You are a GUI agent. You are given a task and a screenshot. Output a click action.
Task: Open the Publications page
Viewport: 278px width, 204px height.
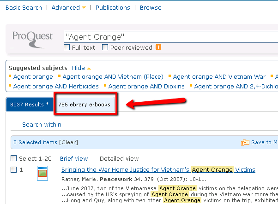click(x=113, y=8)
